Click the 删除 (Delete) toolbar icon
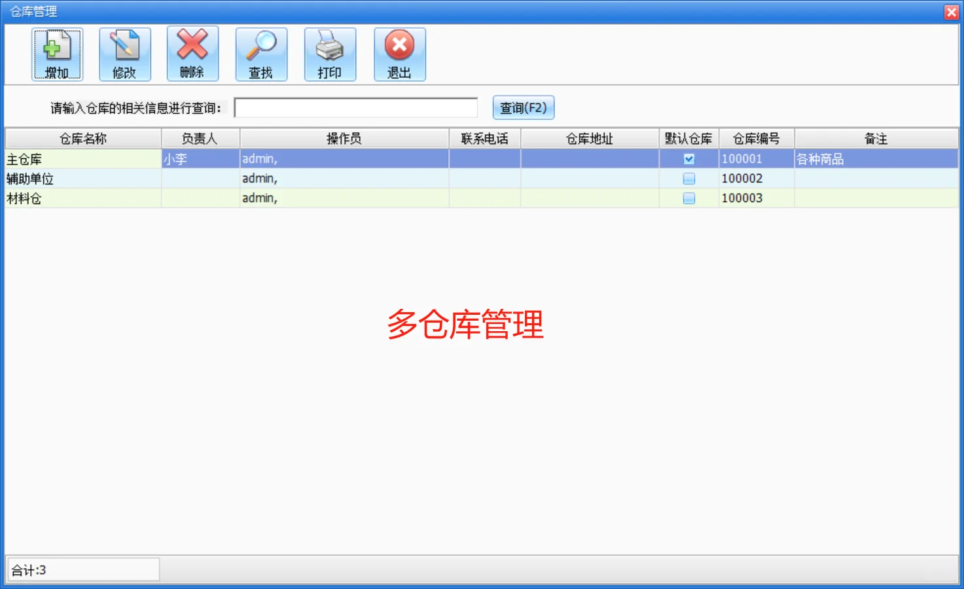964x589 pixels. click(x=192, y=54)
